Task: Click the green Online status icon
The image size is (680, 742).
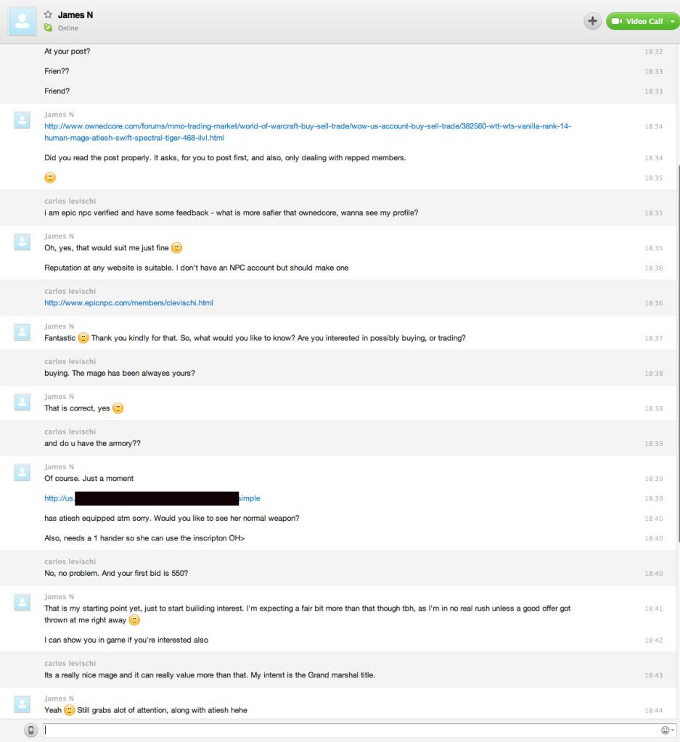Action: [x=48, y=28]
